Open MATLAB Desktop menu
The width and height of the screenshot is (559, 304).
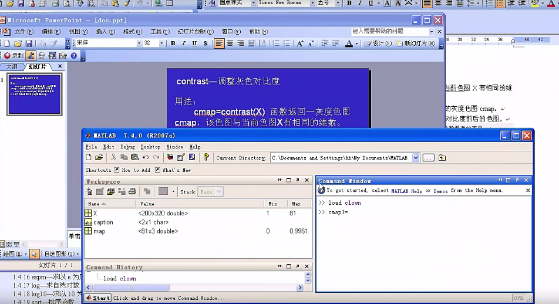tap(150, 147)
